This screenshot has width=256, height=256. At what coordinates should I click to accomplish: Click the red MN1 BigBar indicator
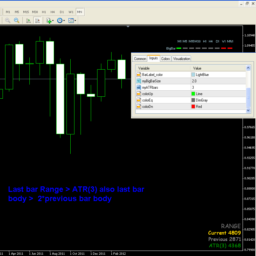[230, 48]
